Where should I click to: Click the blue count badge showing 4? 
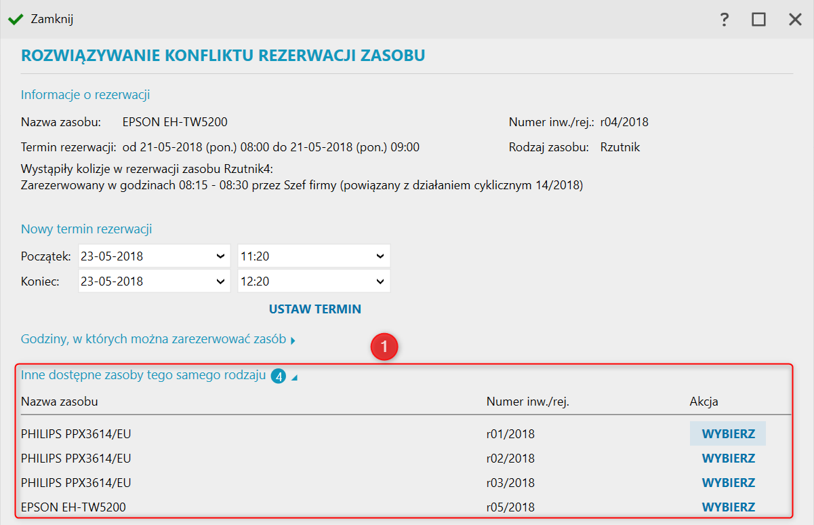click(x=278, y=376)
